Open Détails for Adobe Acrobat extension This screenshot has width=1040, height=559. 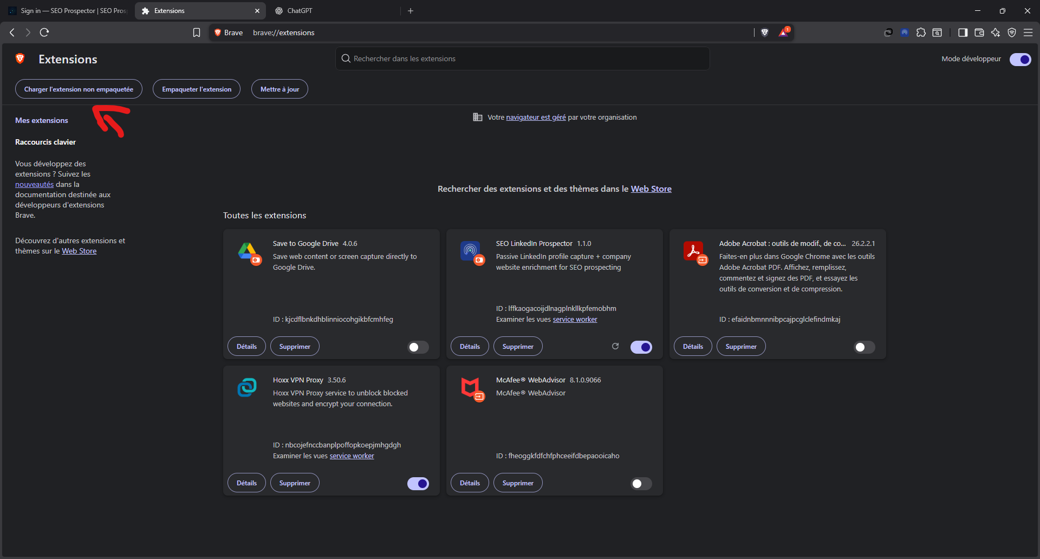693,347
